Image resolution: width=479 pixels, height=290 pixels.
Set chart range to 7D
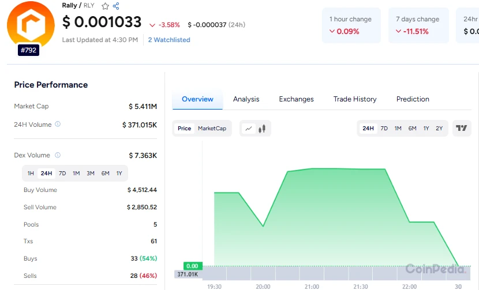[384, 129]
